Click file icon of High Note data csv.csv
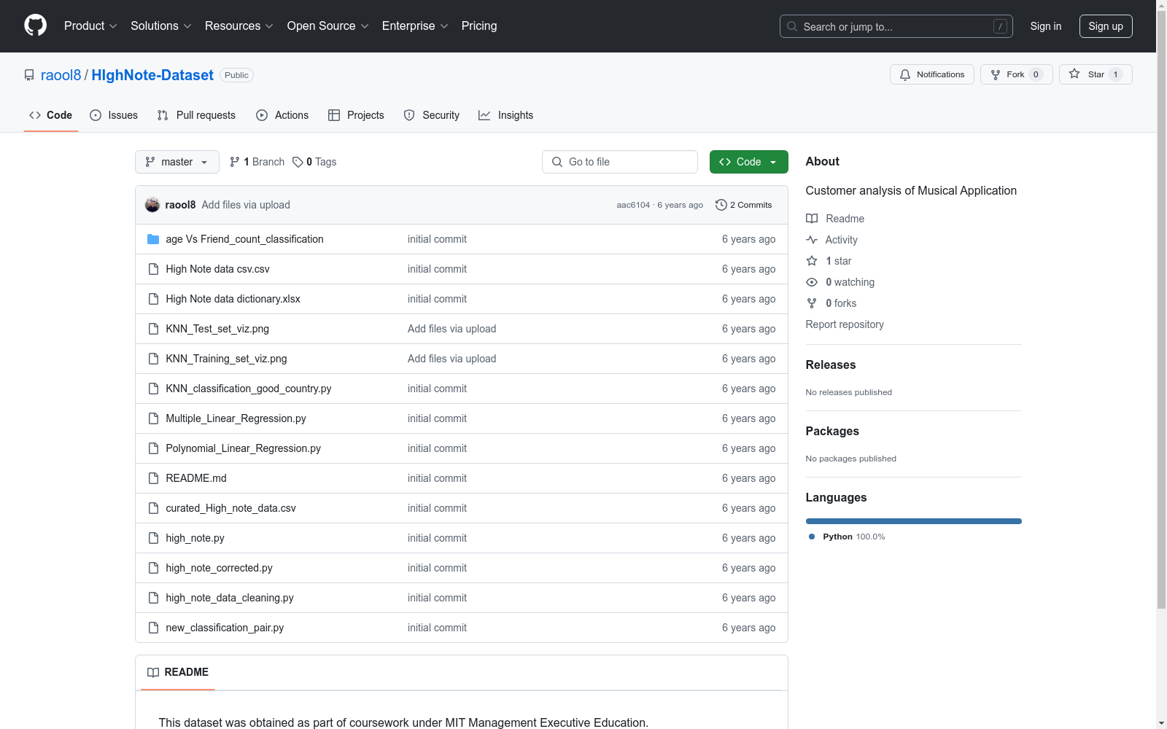 point(153,269)
